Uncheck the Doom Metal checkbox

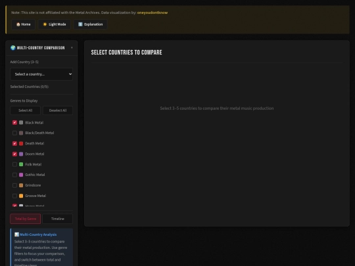tap(14, 154)
